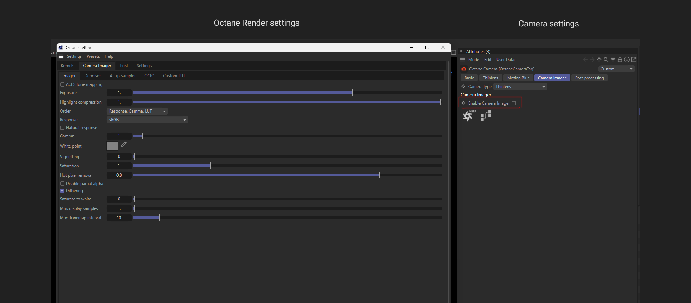Check Disable partial alpha
This screenshot has width=691, height=303.
[x=62, y=184]
